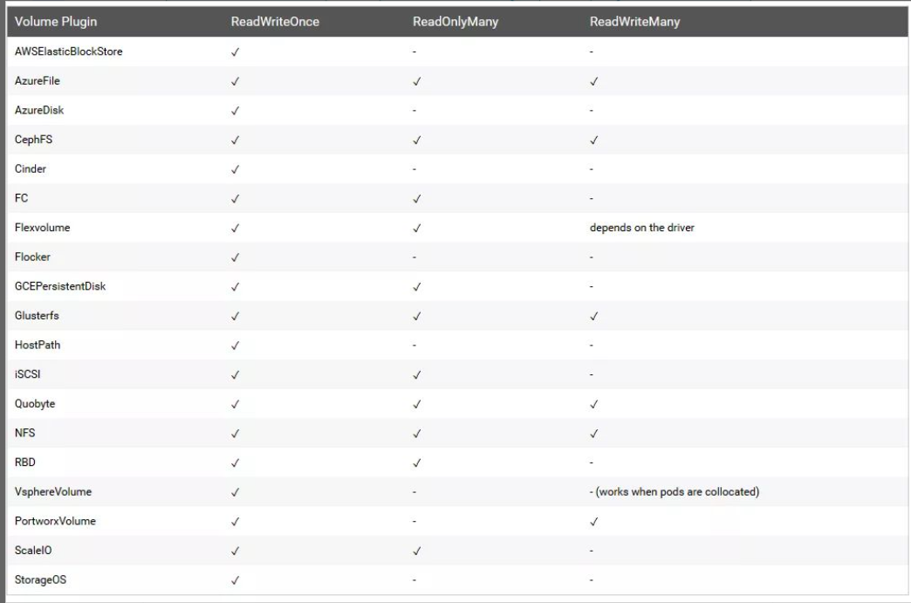Click GCEPersistentDisk ReadOnlyMany checkmark
This screenshot has height=603, width=911.
click(x=417, y=286)
